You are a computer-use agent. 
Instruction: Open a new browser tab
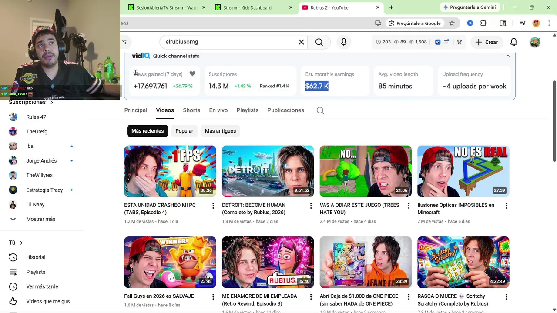tap(391, 7)
